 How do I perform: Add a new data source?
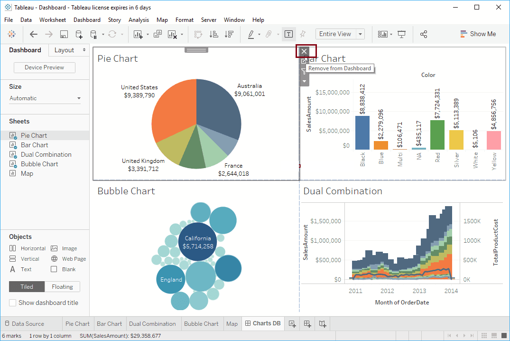click(79, 34)
